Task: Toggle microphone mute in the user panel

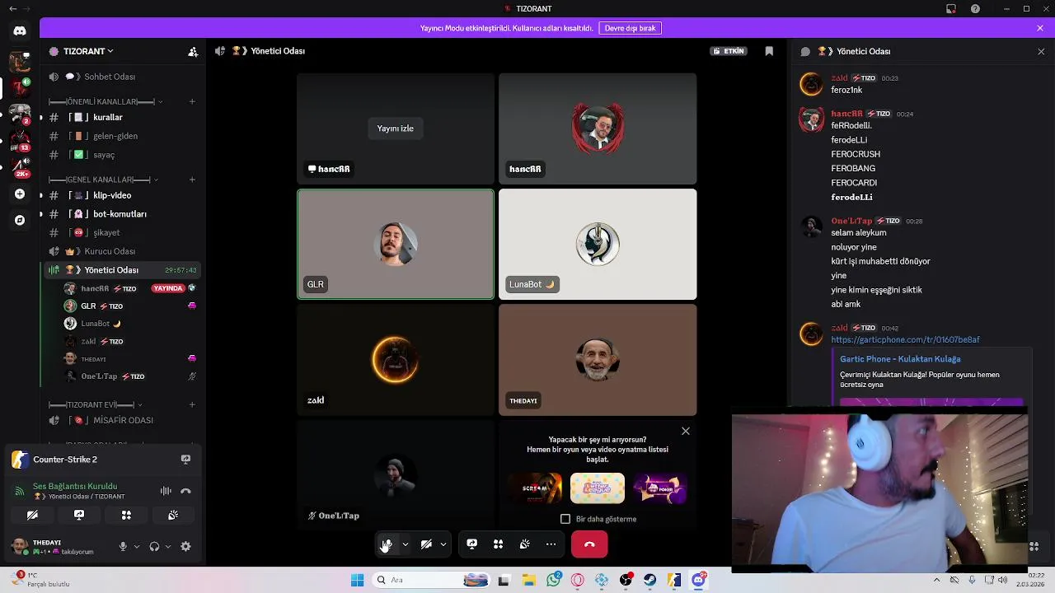Action: pos(123,546)
